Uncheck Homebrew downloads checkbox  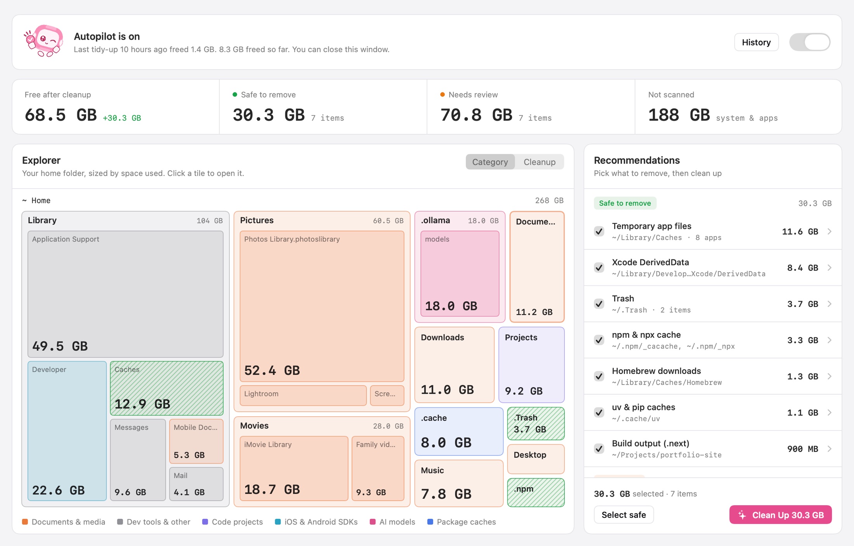click(599, 376)
